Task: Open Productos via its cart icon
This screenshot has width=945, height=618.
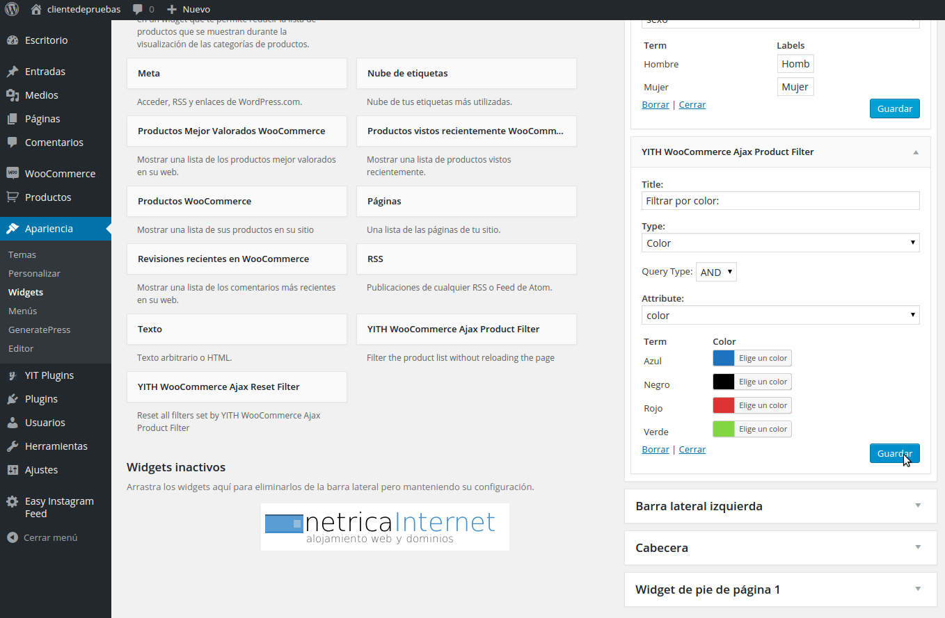Action: pos(13,197)
